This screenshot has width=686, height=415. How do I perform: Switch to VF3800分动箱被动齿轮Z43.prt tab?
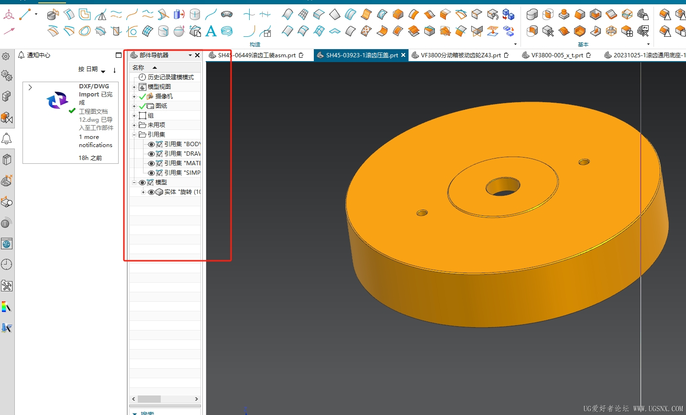(460, 55)
